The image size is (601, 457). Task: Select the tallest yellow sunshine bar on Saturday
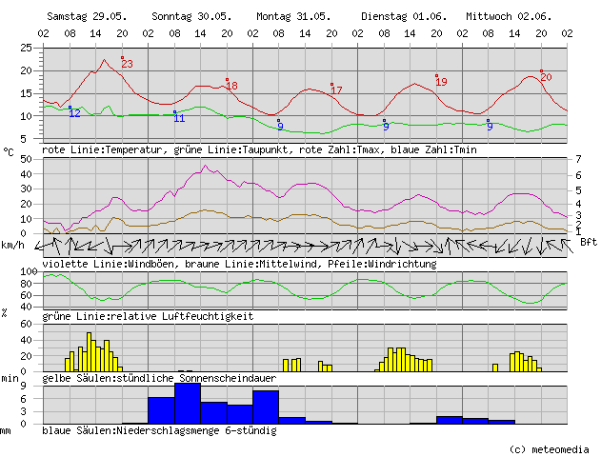pyautogui.click(x=90, y=351)
